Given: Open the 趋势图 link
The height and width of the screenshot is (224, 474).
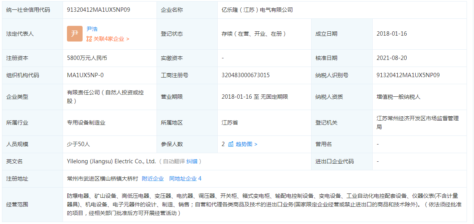Looking at the screenshot, I should [x=244, y=144].
